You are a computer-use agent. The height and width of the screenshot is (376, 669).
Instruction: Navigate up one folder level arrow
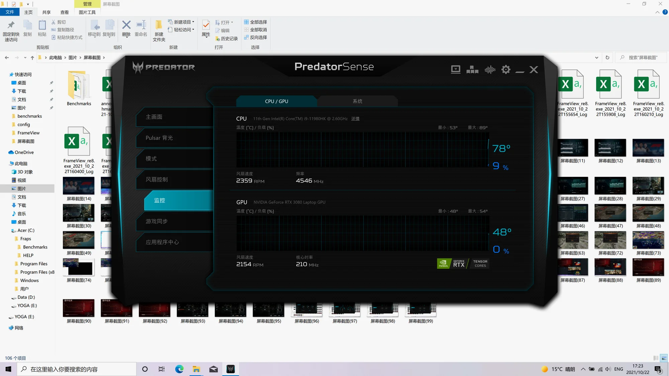(32, 58)
